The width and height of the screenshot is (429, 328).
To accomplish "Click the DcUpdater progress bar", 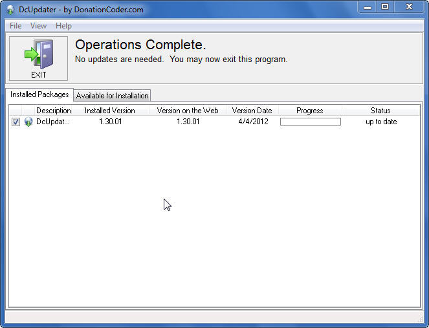I will [x=311, y=122].
